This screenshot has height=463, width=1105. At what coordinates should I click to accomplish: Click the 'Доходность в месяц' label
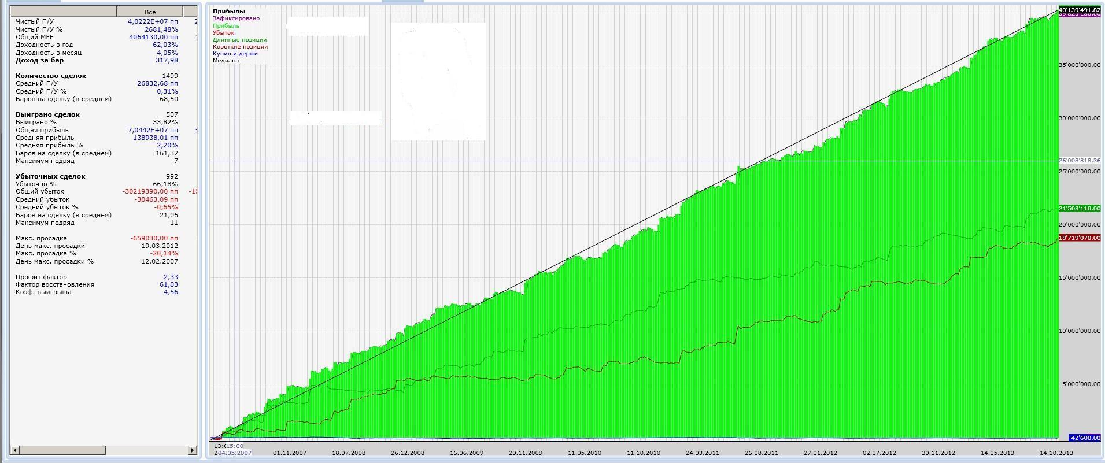pyautogui.click(x=48, y=53)
